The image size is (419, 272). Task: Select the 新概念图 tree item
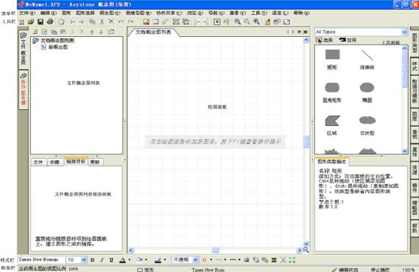tap(58, 47)
